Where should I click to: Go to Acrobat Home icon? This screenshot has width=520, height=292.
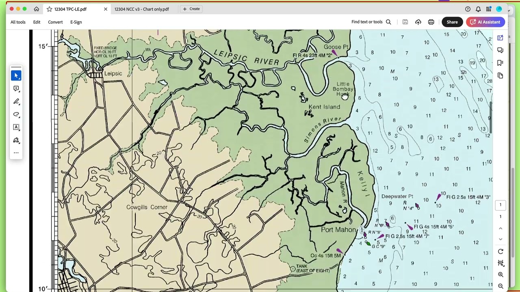(37, 9)
